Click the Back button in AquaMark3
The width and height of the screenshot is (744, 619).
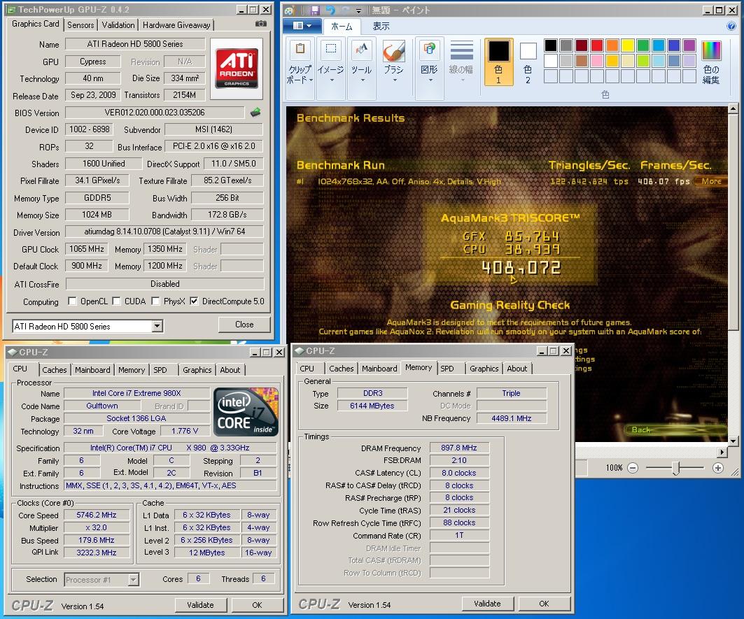[641, 429]
